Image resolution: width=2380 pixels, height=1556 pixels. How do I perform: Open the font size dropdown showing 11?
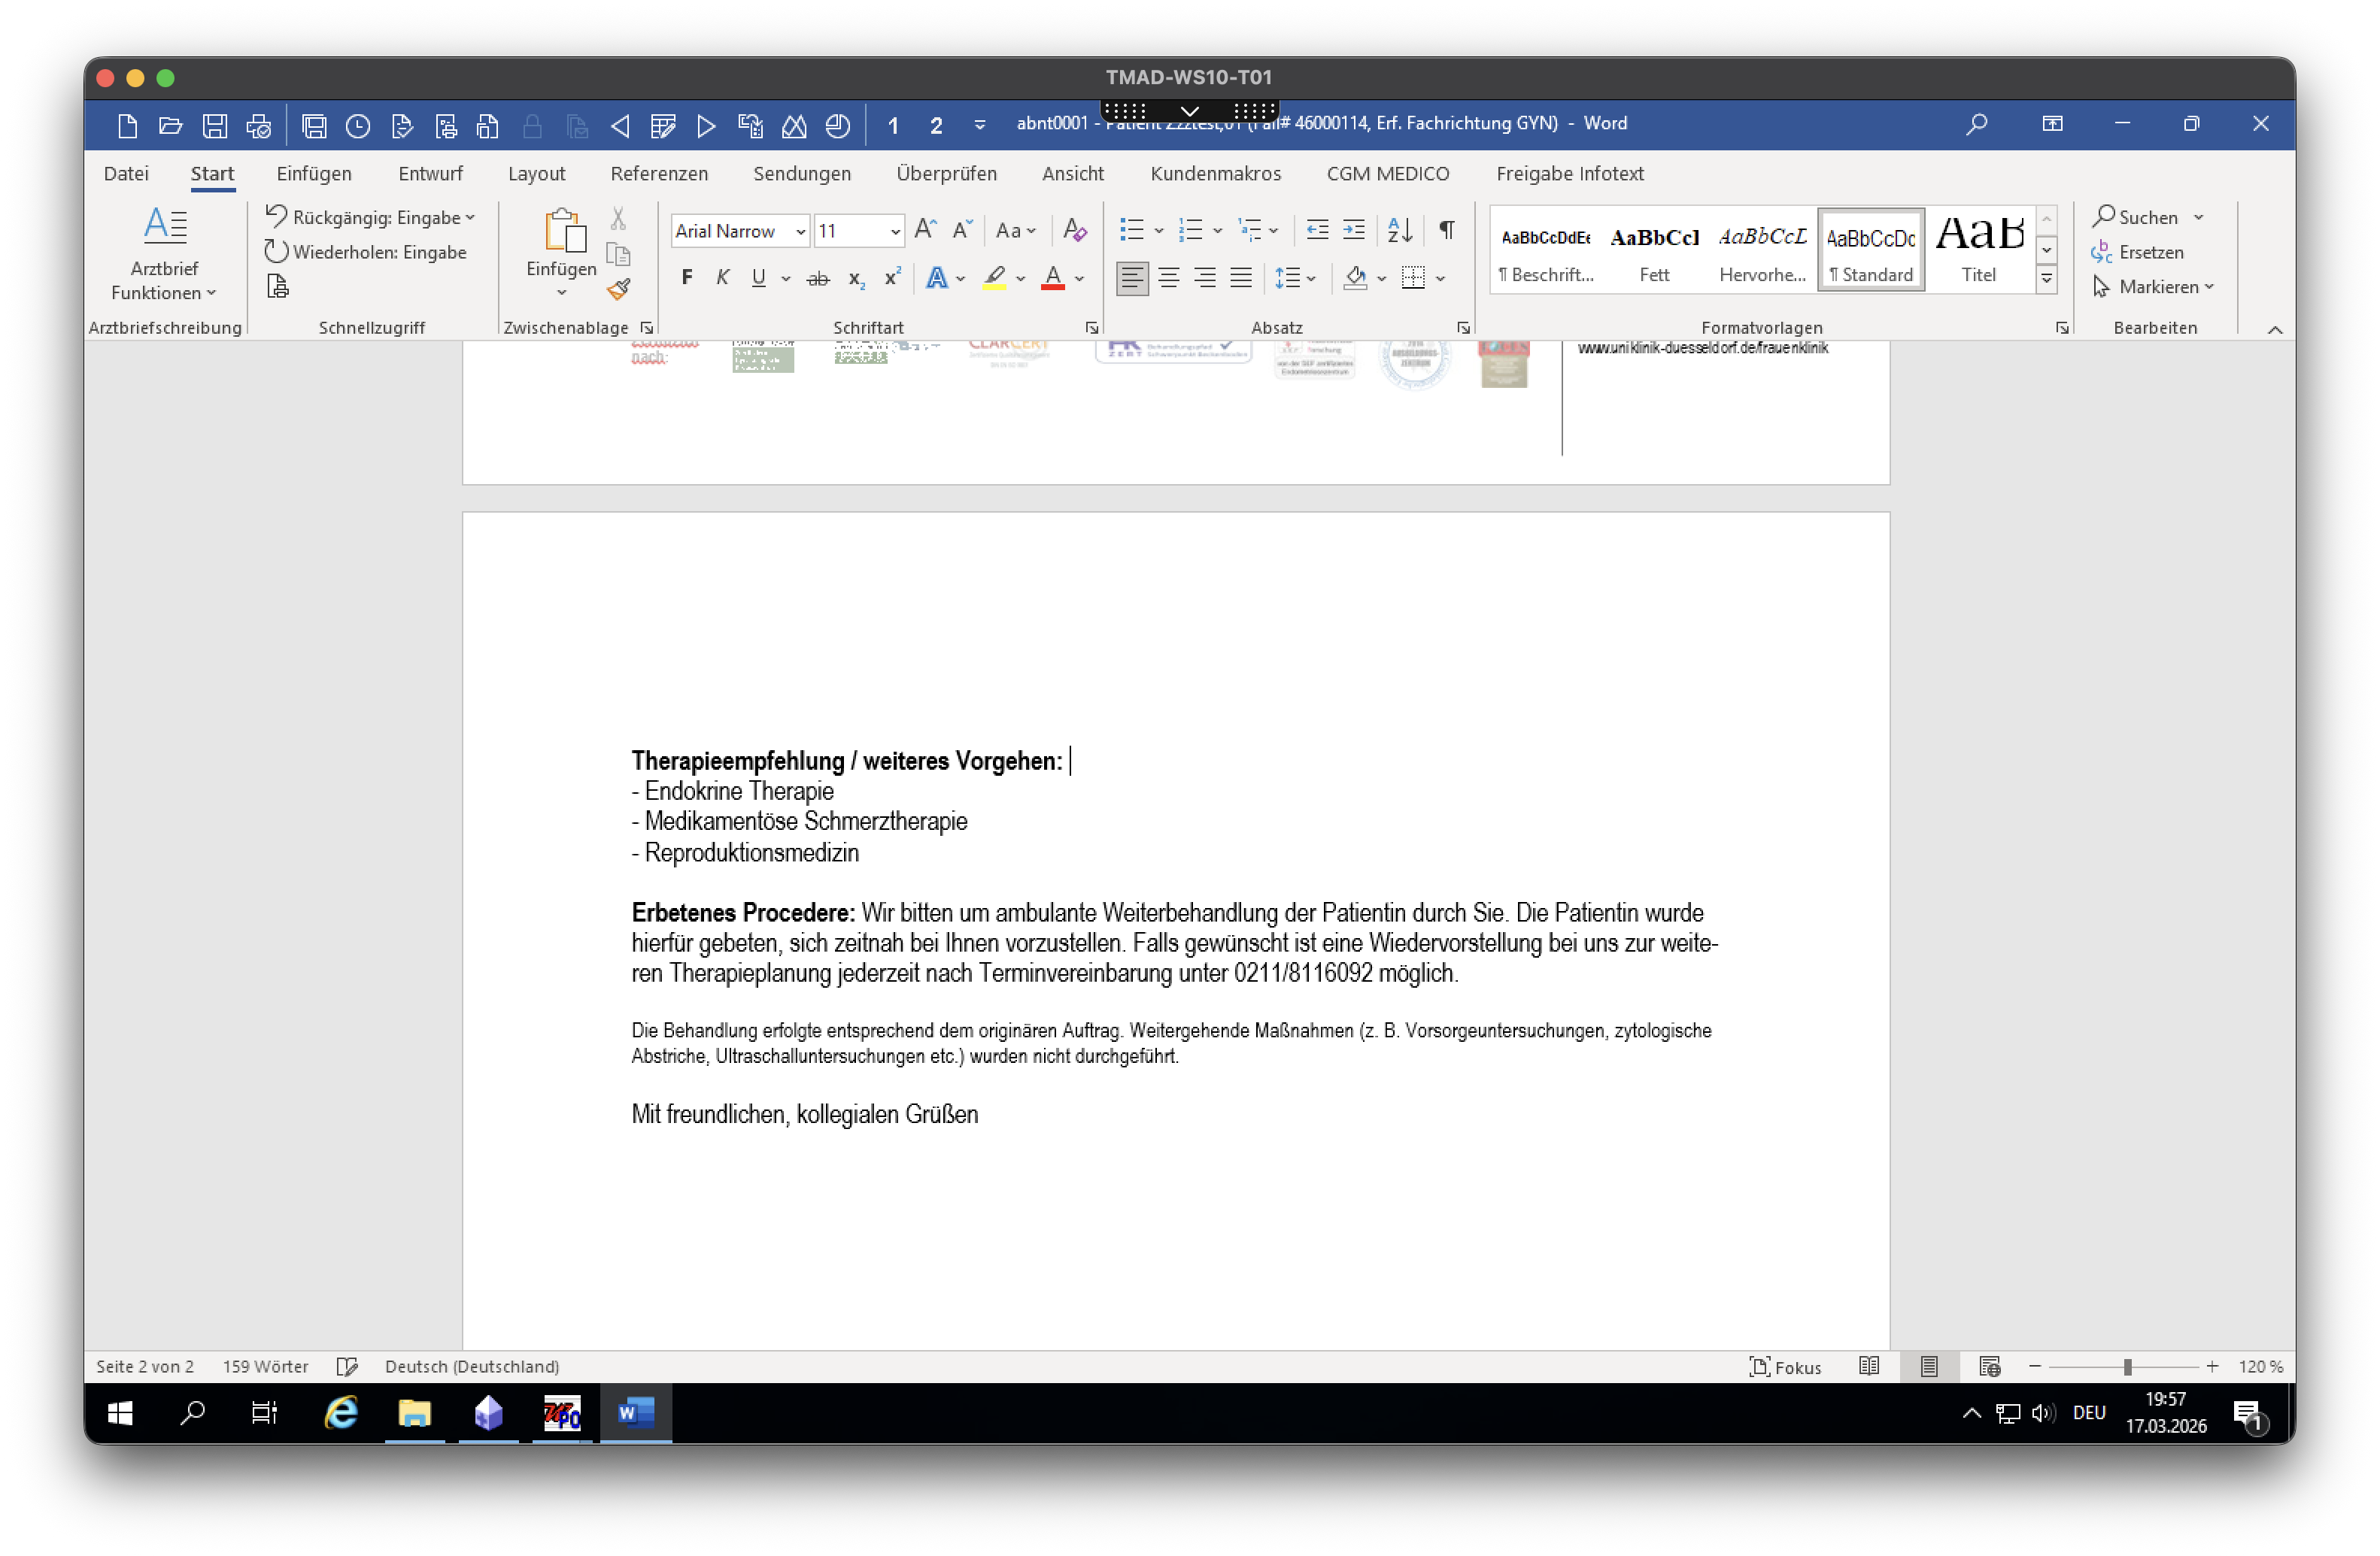point(895,232)
